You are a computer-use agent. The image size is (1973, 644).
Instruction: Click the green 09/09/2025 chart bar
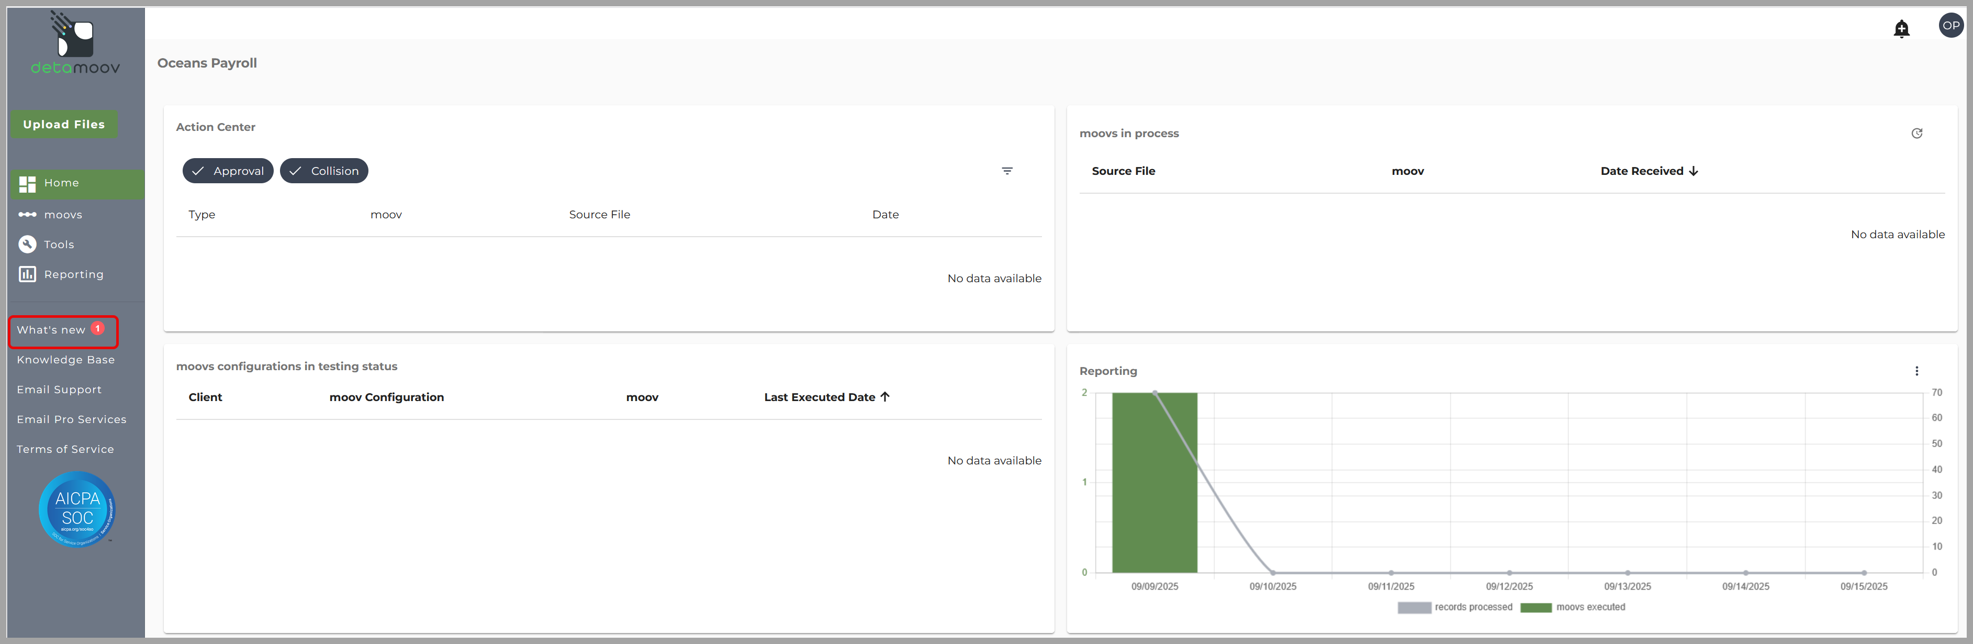1154,483
